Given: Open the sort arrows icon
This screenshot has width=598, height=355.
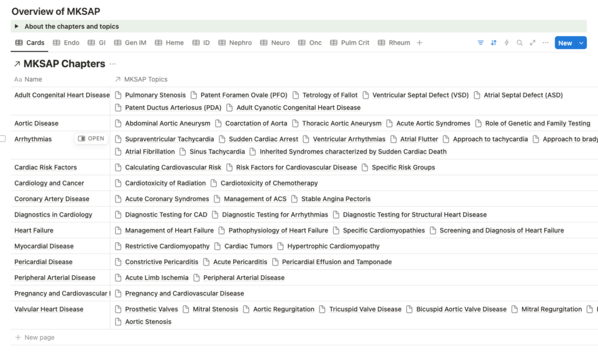Looking at the screenshot, I should coord(493,43).
